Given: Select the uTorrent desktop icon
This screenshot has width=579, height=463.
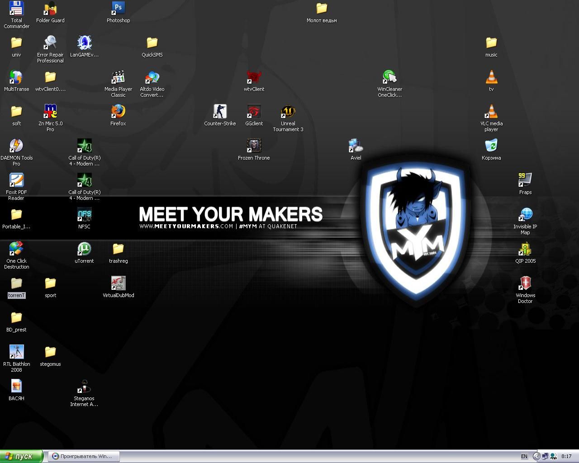Looking at the screenshot, I should (84, 249).
